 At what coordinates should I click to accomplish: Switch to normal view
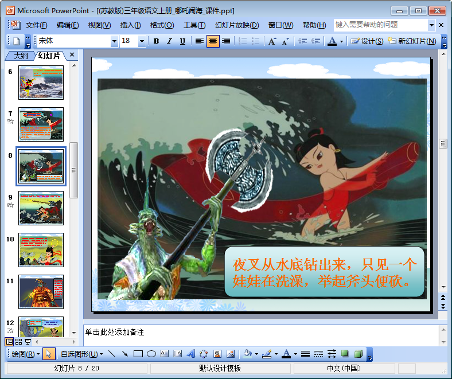pos(9,342)
